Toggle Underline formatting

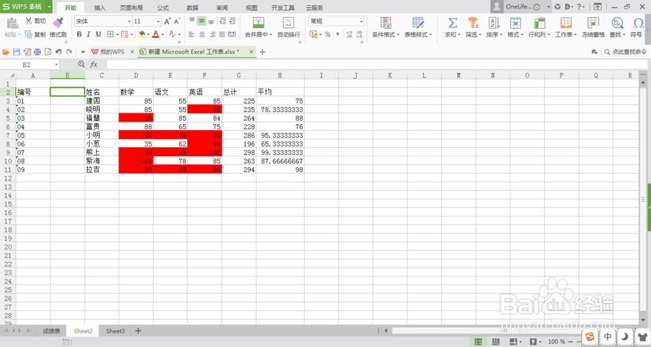coord(98,35)
